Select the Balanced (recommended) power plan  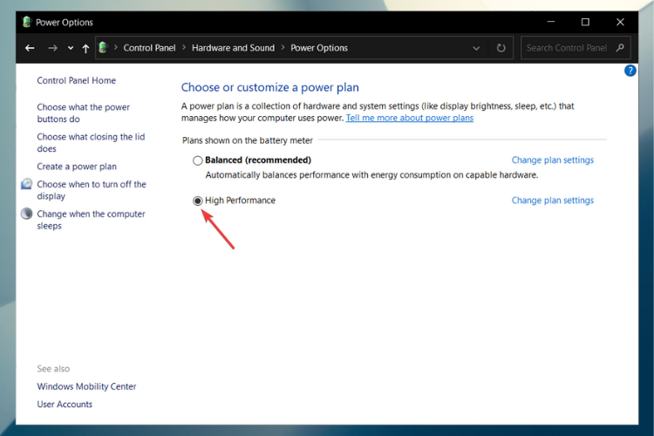198,160
